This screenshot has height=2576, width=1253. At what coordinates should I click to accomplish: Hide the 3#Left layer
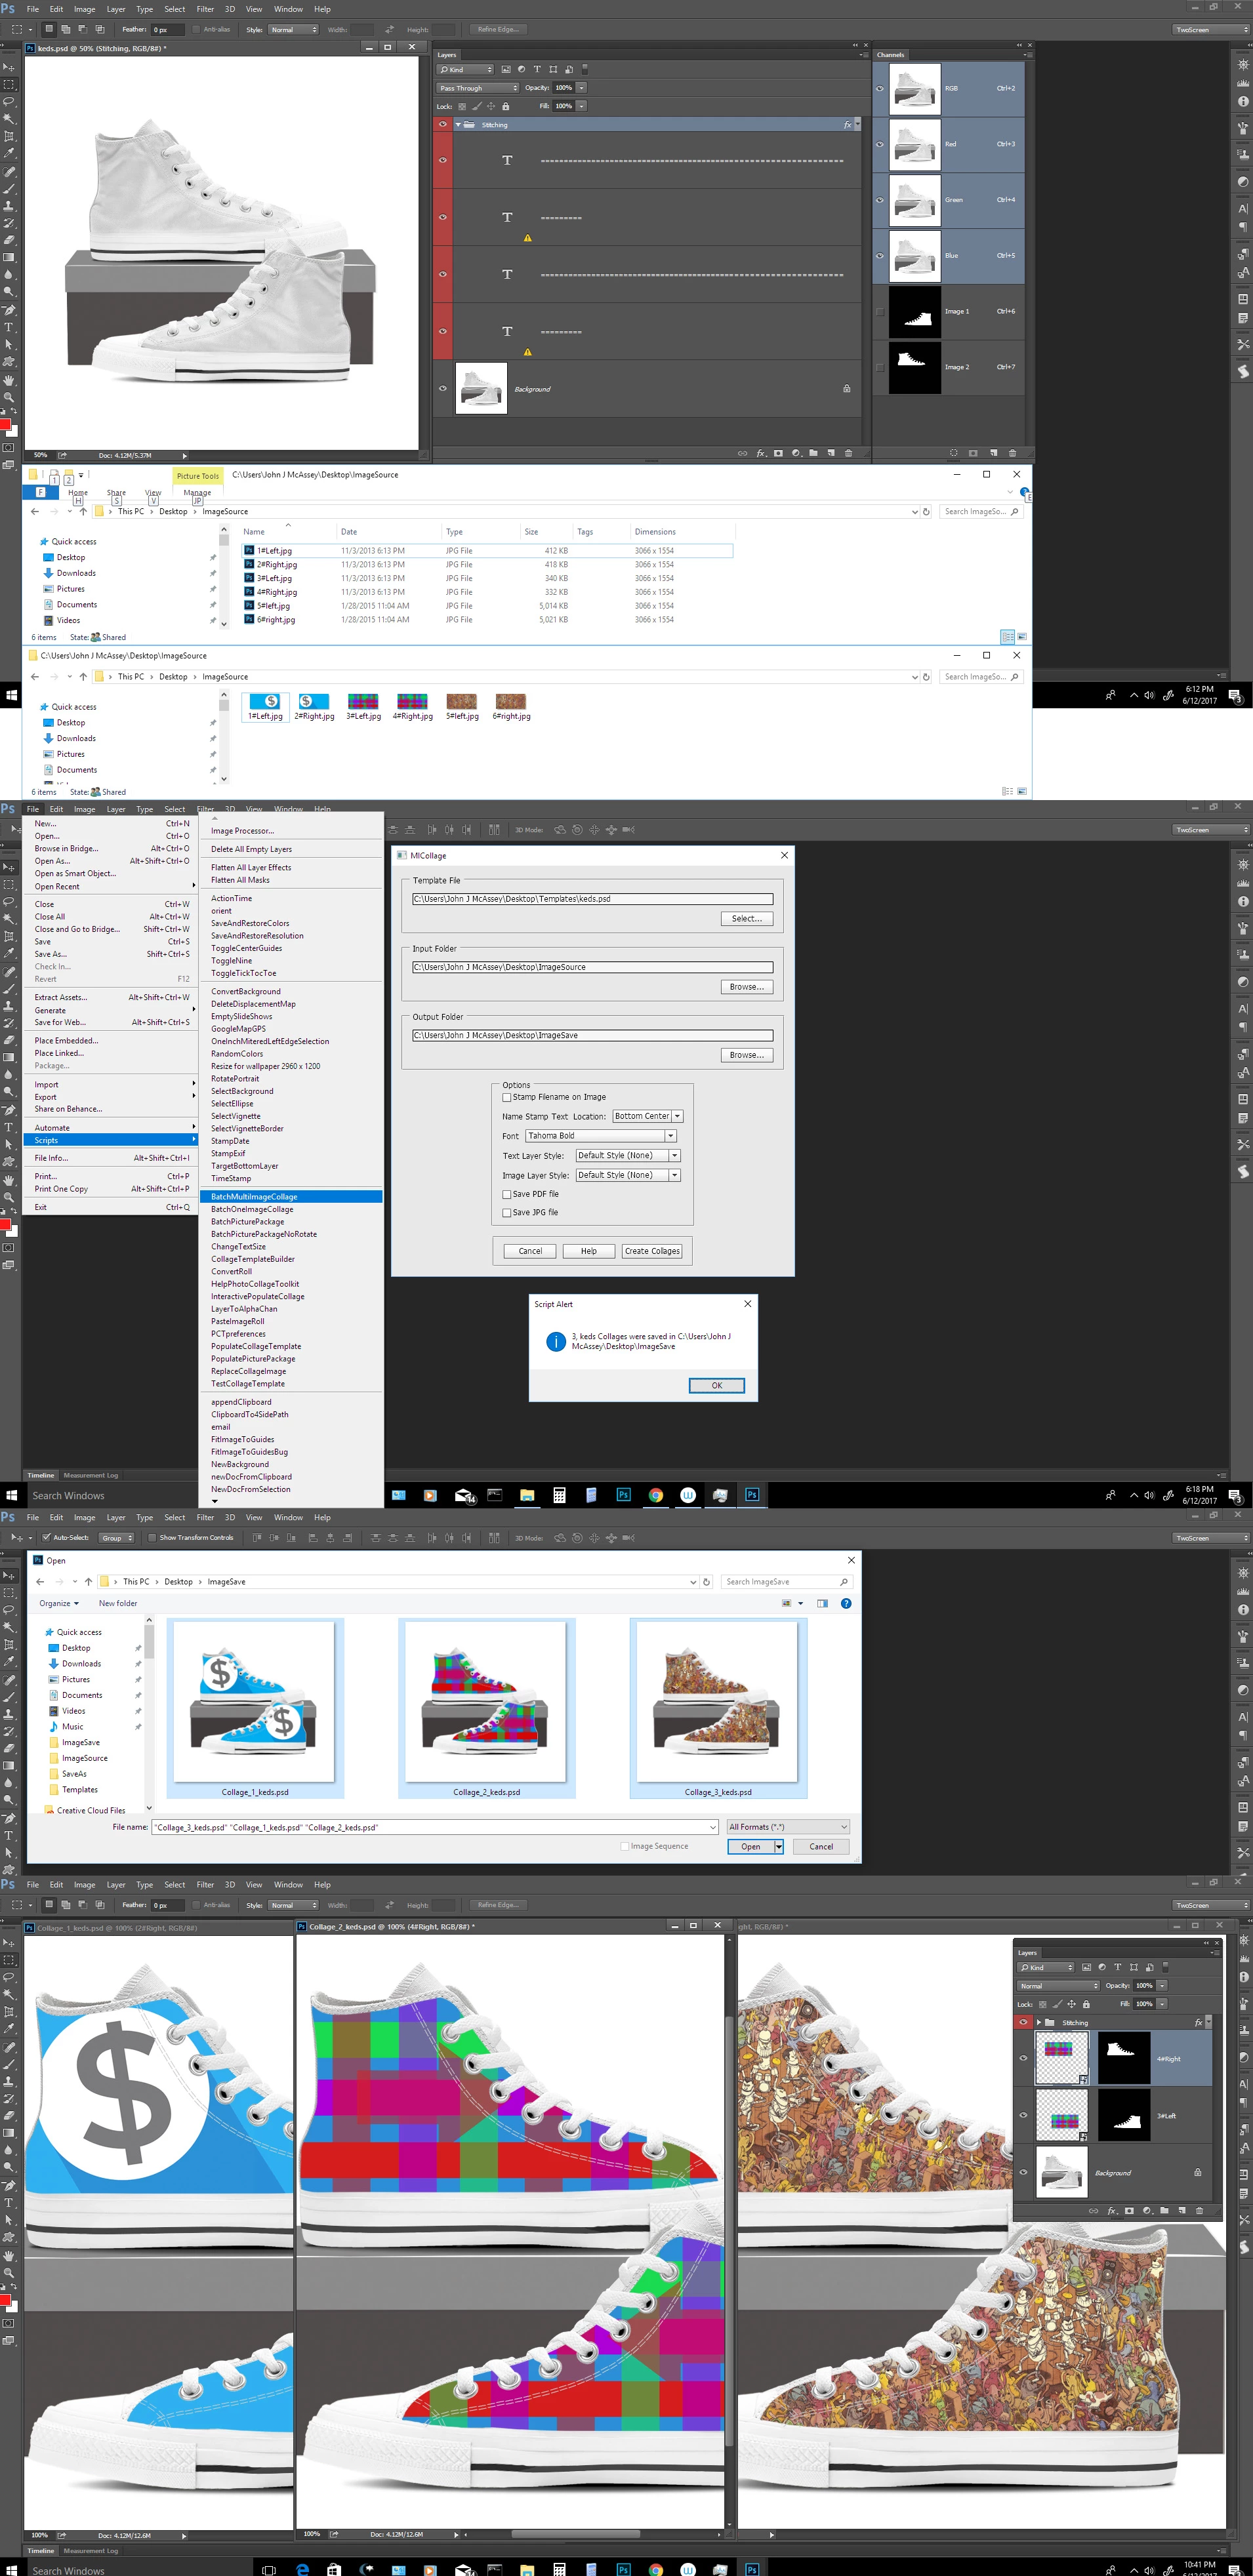(x=1023, y=2115)
